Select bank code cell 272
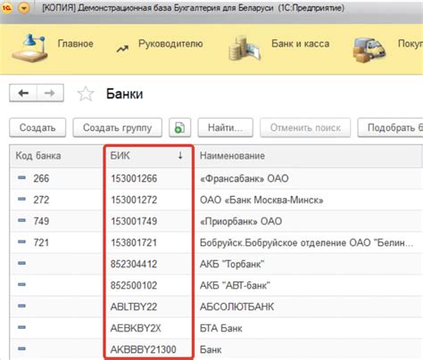 tap(41, 200)
